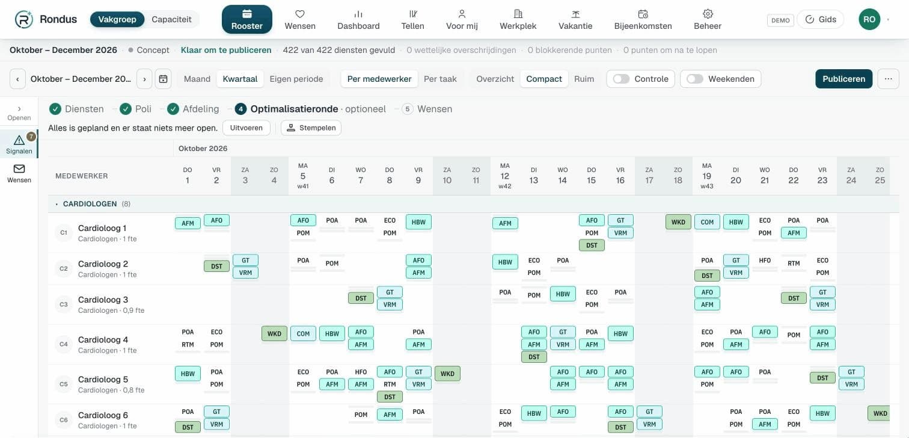Open the Beheer gear icon
909x438 pixels.
pos(708,14)
